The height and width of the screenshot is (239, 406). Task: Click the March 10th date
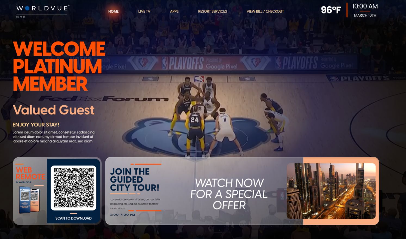(x=365, y=16)
